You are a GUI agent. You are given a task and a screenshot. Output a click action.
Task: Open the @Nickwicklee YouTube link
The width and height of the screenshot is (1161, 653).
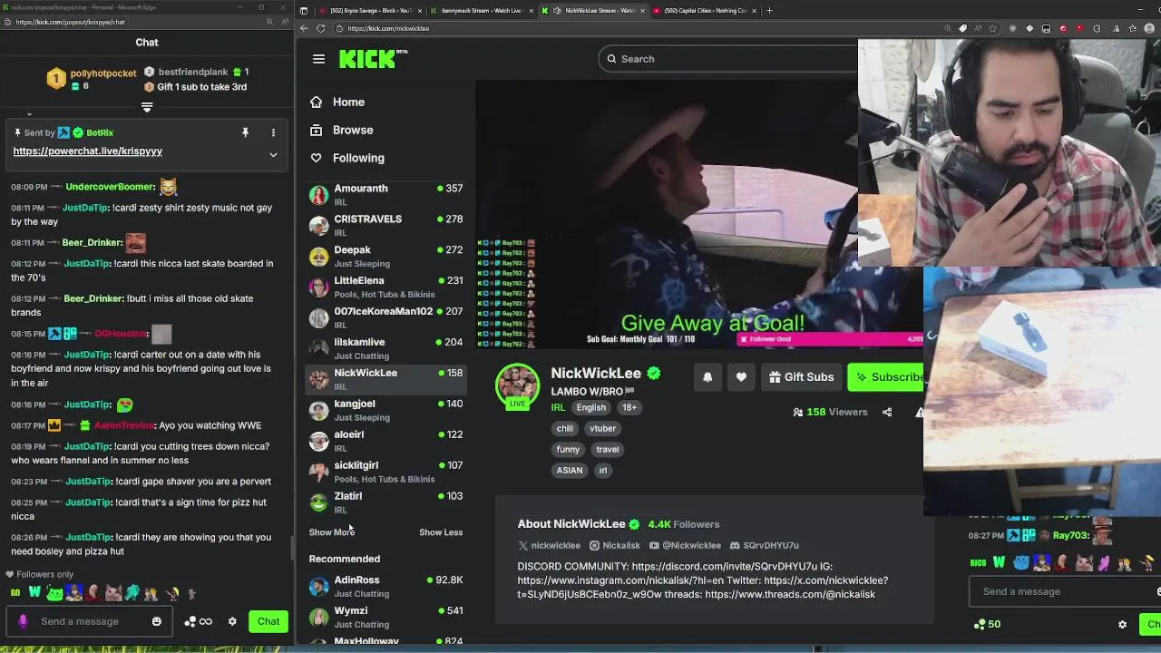point(685,545)
